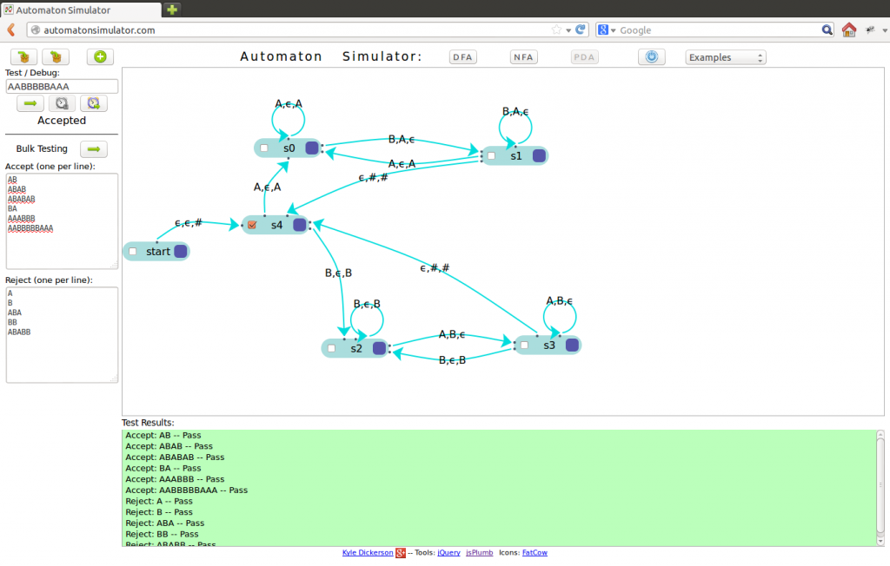Click the save automaton box icon
The image size is (890, 566).
(23, 57)
